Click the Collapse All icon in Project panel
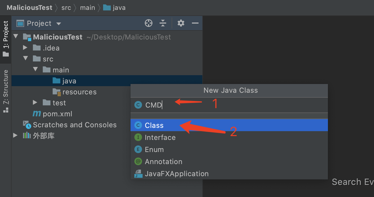Screen dimensions: 374x197 (163, 23)
